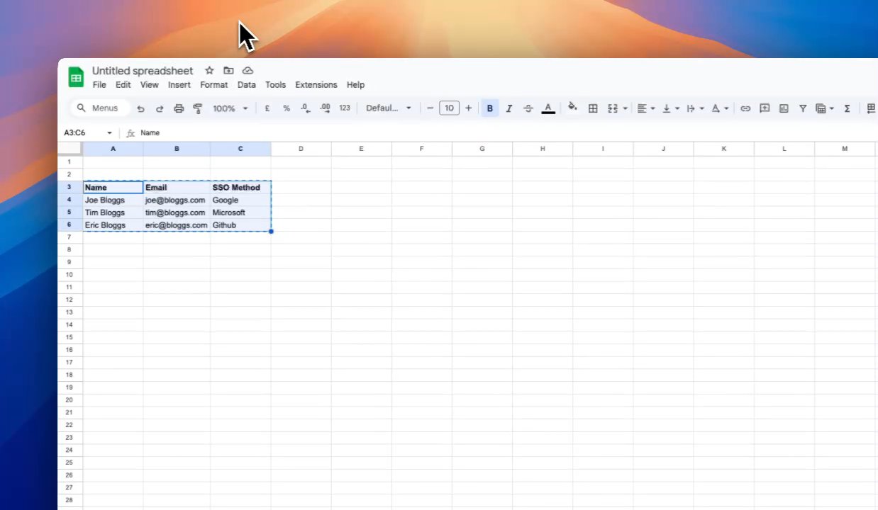Open the Extensions menu
878x510 pixels.
coord(316,85)
